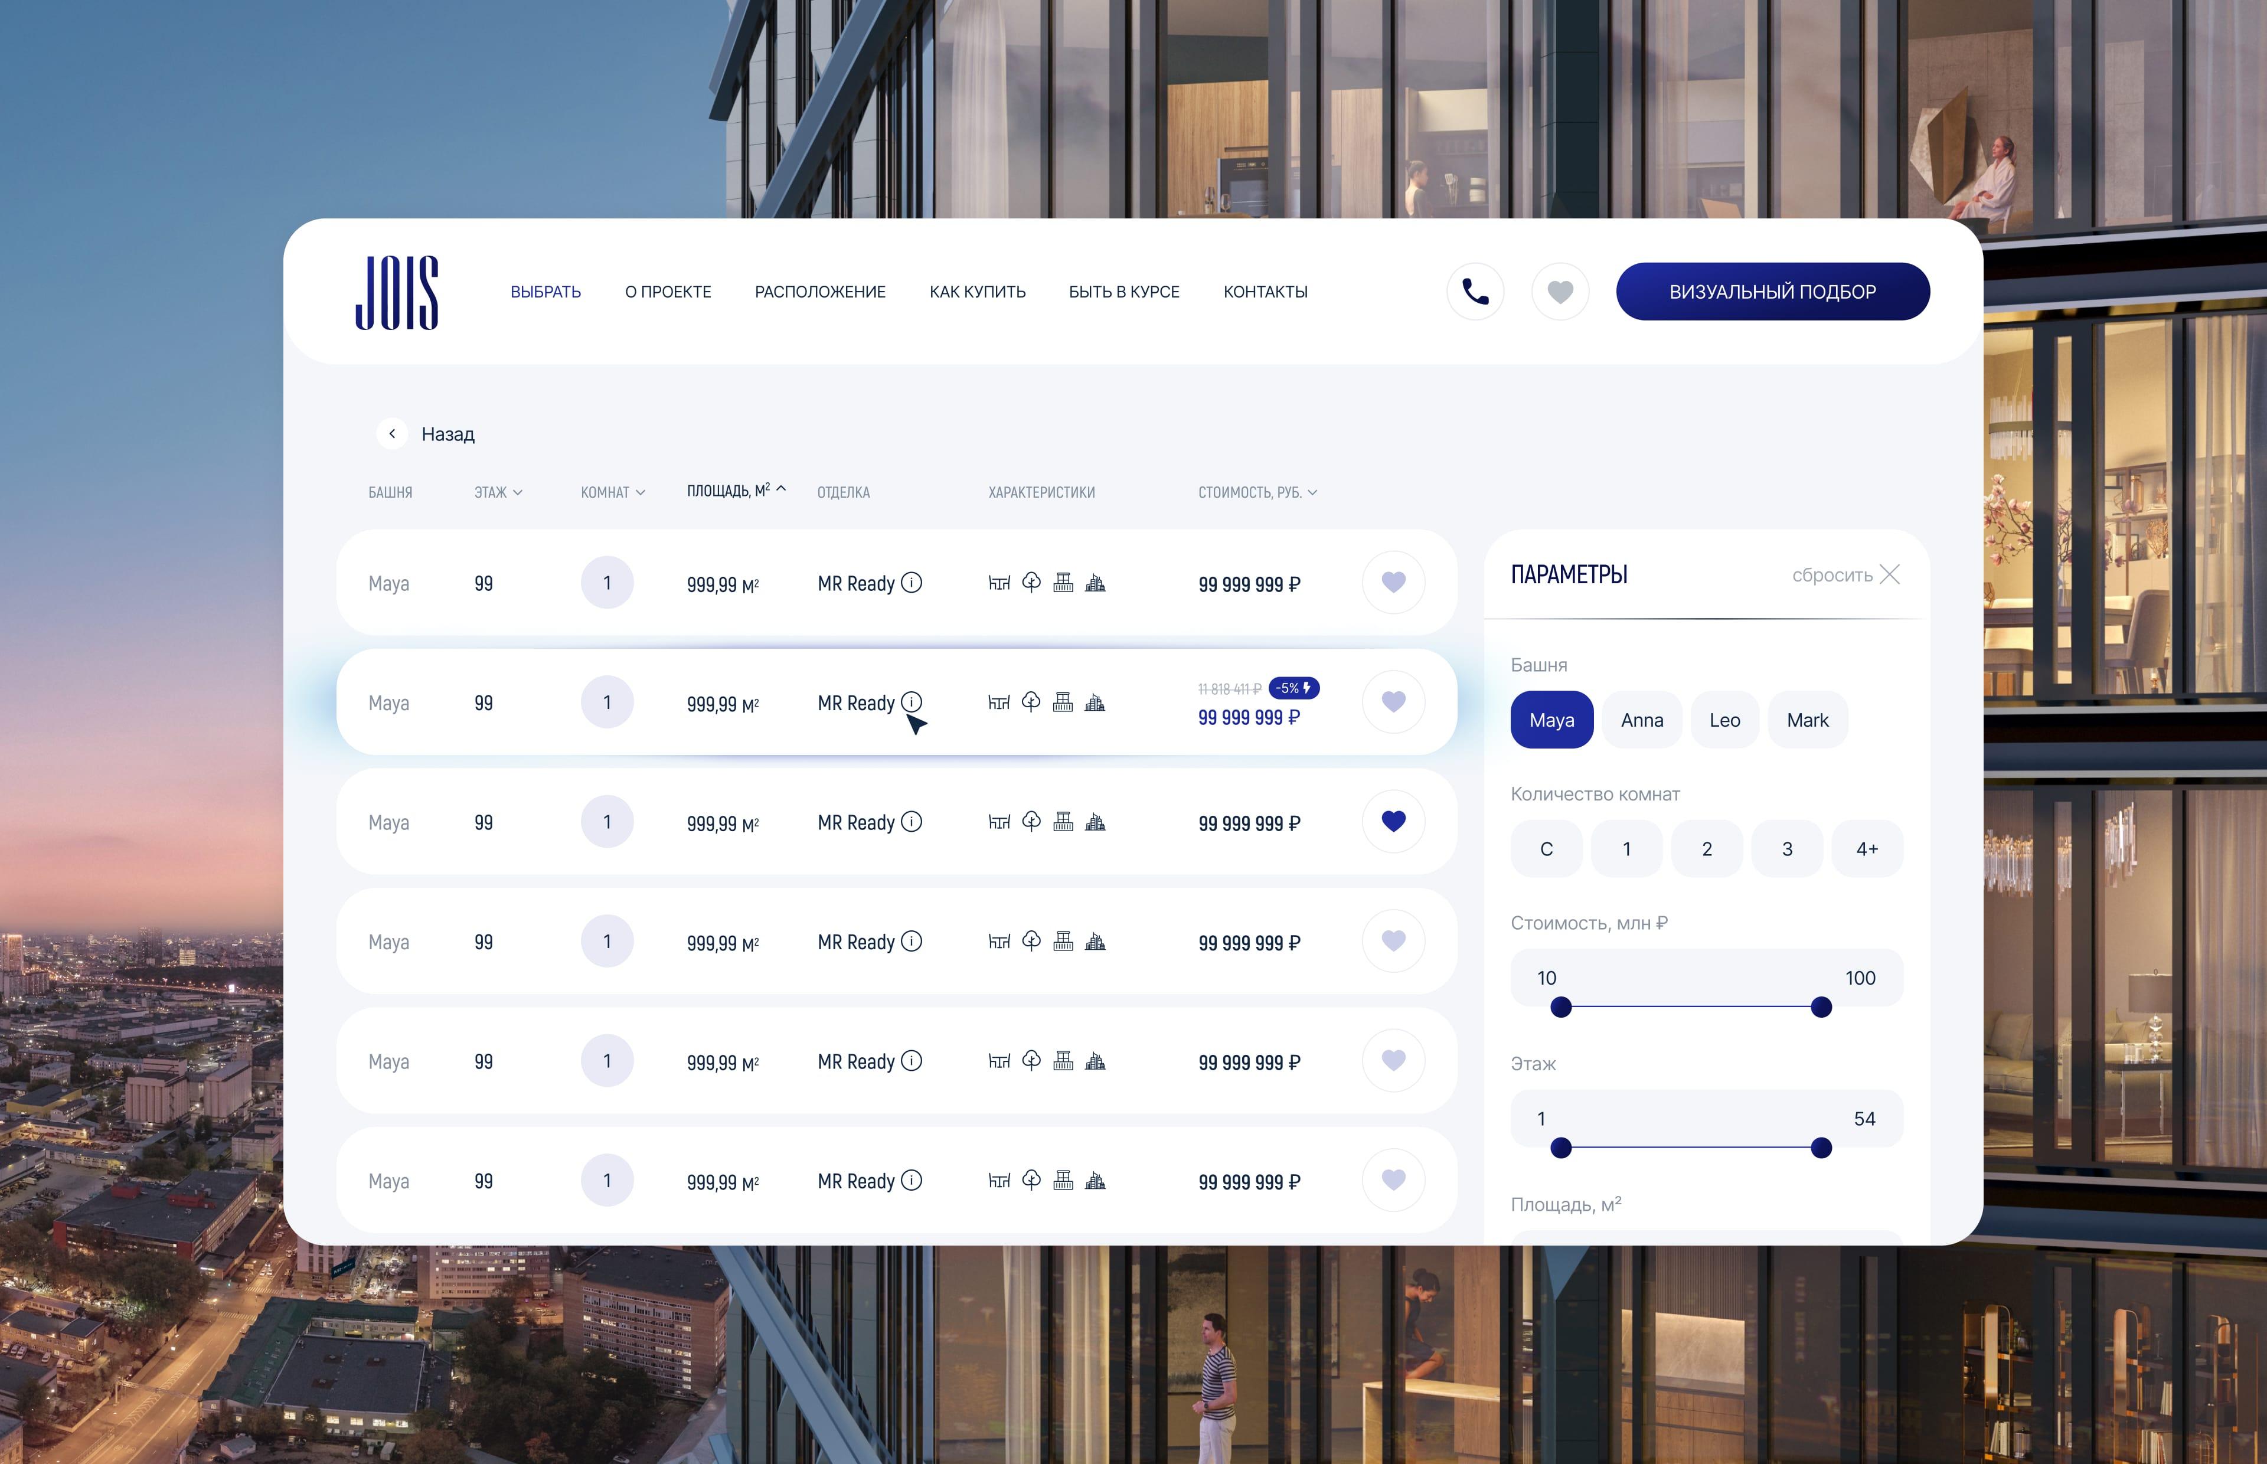Click the blue discounted price 99 999 999 ₽
This screenshot has height=1464, width=2267.
pos(1249,718)
